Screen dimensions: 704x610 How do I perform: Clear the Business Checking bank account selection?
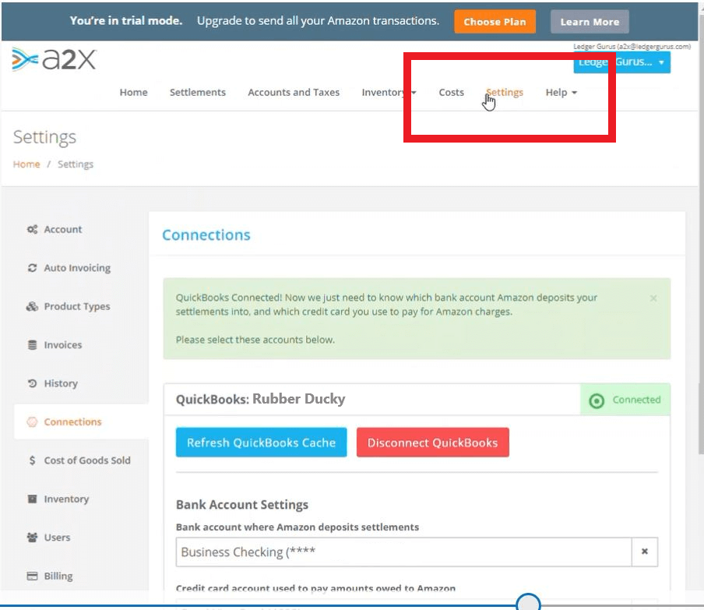645,552
